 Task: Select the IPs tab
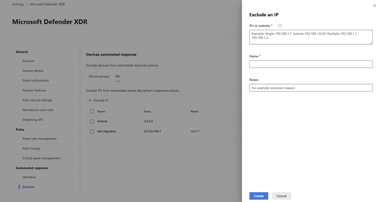[x=118, y=76]
